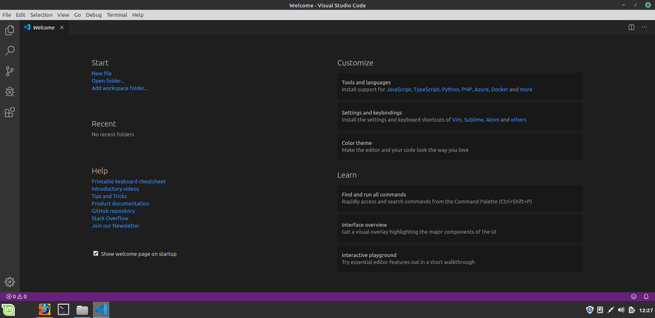Open the Edit menu
The image size is (655, 318).
tap(20, 15)
